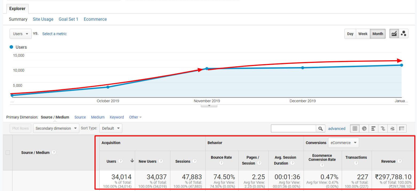Click the 34,014 total users value
The height and width of the screenshot is (191, 417).
121,177
